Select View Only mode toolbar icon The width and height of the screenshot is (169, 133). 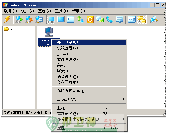[x=61, y=20]
